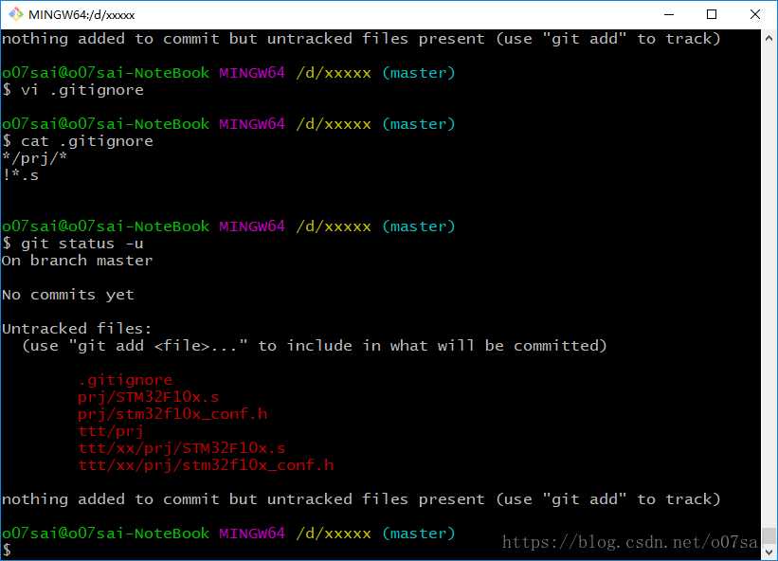Screen dimensions: 778x561
Task: Click the top 'nothing added to commit' message
Action: pos(361,39)
